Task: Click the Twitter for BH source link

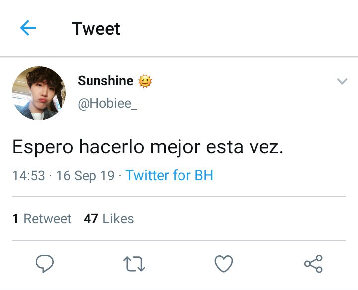Action: pyautogui.click(x=170, y=175)
